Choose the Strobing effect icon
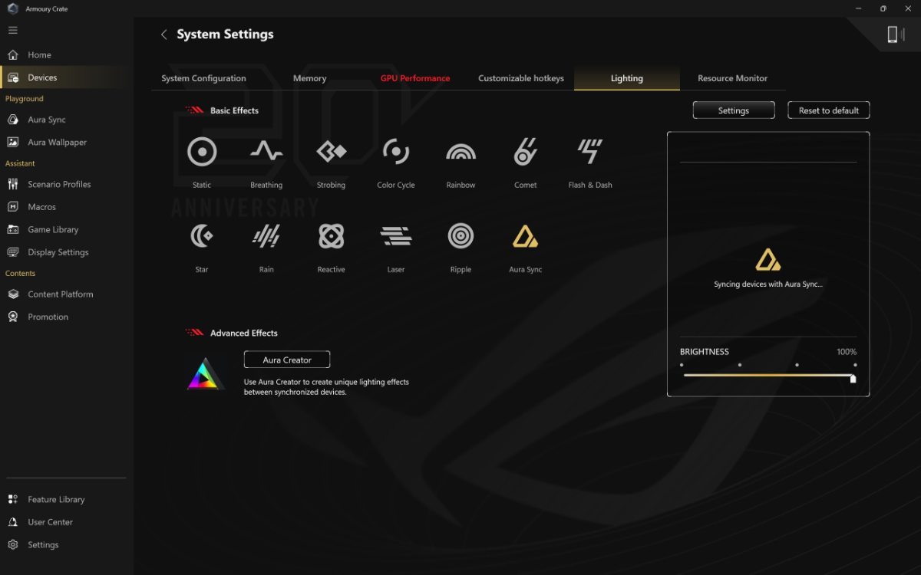 pos(332,152)
